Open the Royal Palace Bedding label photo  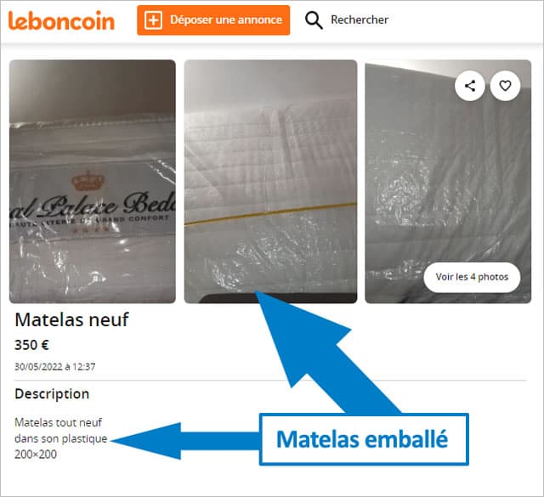(93, 182)
